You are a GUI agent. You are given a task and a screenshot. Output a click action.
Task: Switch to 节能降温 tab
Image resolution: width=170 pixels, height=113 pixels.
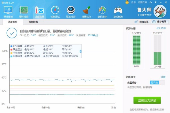pos(33,22)
